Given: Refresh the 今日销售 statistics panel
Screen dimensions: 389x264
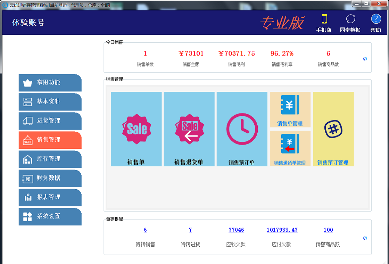Looking at the screenshot, I should (365, 59).
